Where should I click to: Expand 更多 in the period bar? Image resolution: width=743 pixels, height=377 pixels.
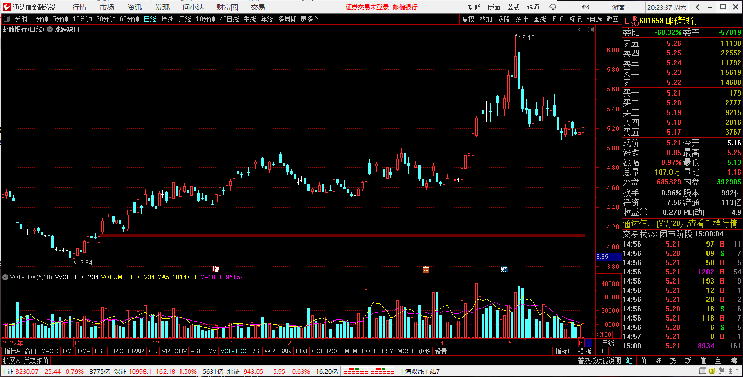(x=310, y=19)
